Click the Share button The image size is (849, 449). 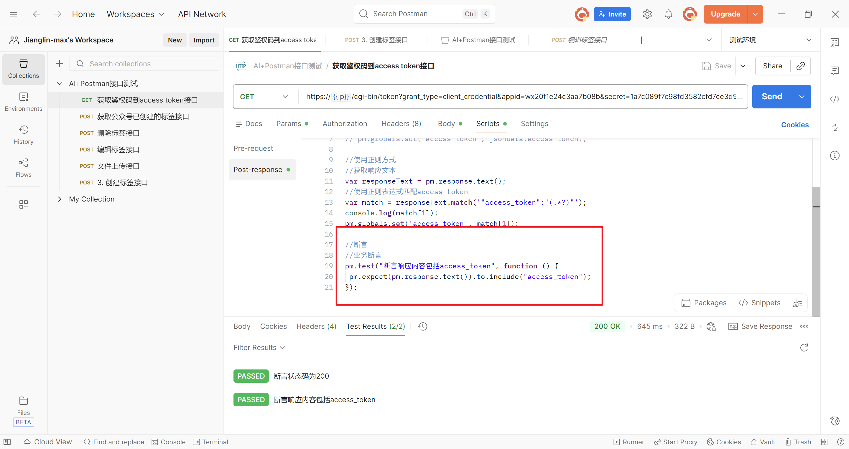pyautogui.click(x=772, y=66)
